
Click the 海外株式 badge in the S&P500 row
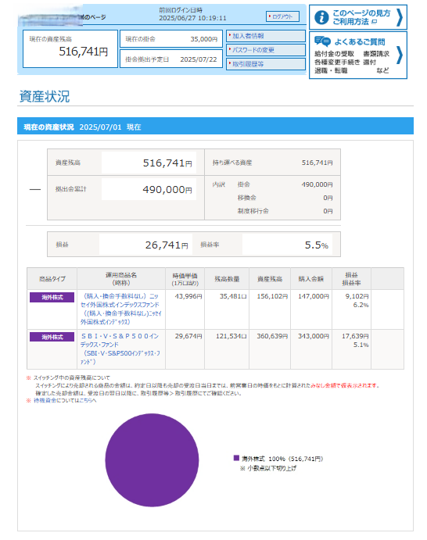click(x=52, y=337)
